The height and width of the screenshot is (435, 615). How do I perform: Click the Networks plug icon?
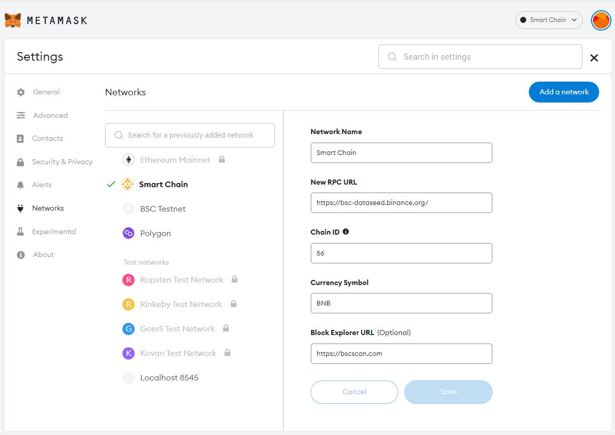(x=20, y=208)
